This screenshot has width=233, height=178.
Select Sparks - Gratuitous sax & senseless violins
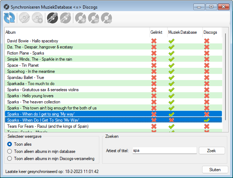[114, 90]
